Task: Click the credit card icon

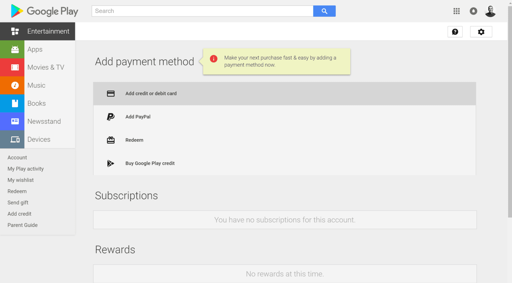Action: click(111, 93)
